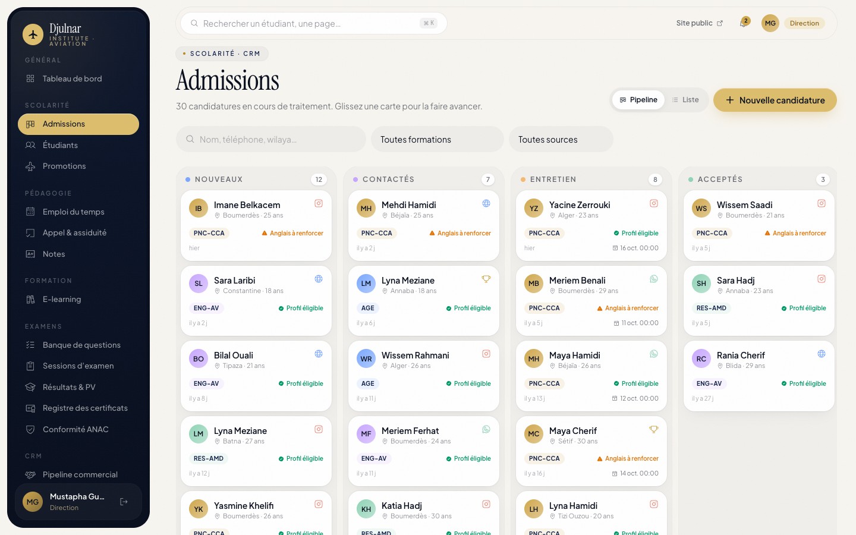Open Appel & assiduité page
Viewport: 856px width, 535px height.
coord(78,232)
